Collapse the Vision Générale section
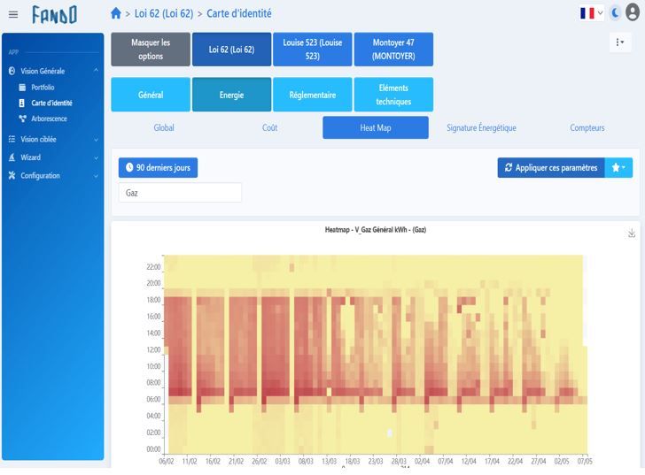Image resolution: width=645 pixels, height=475 pixels. [x=96, y=71]
